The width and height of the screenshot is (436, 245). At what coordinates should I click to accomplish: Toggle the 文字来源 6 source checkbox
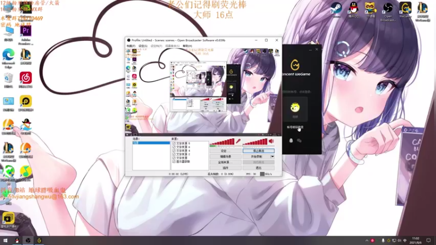pyautogui.click(x=174, y=147)
